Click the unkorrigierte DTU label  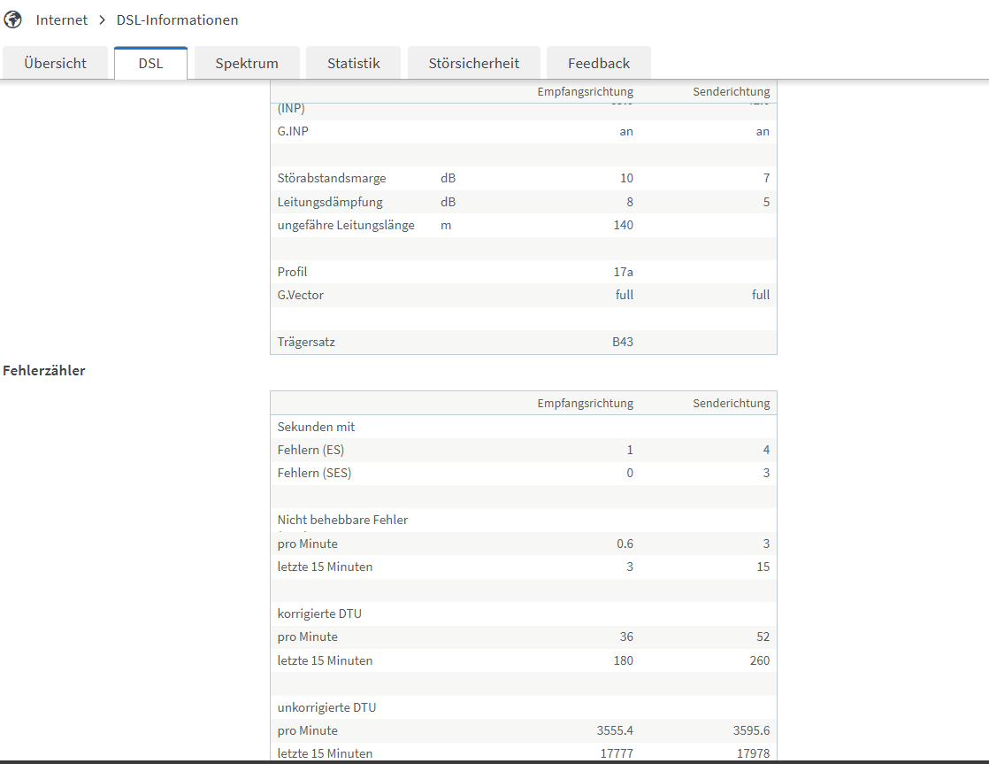326,708
